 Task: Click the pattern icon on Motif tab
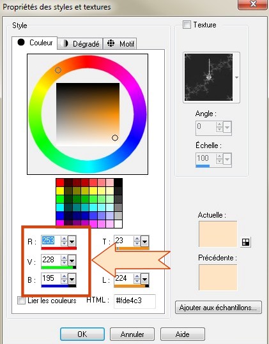111,43
